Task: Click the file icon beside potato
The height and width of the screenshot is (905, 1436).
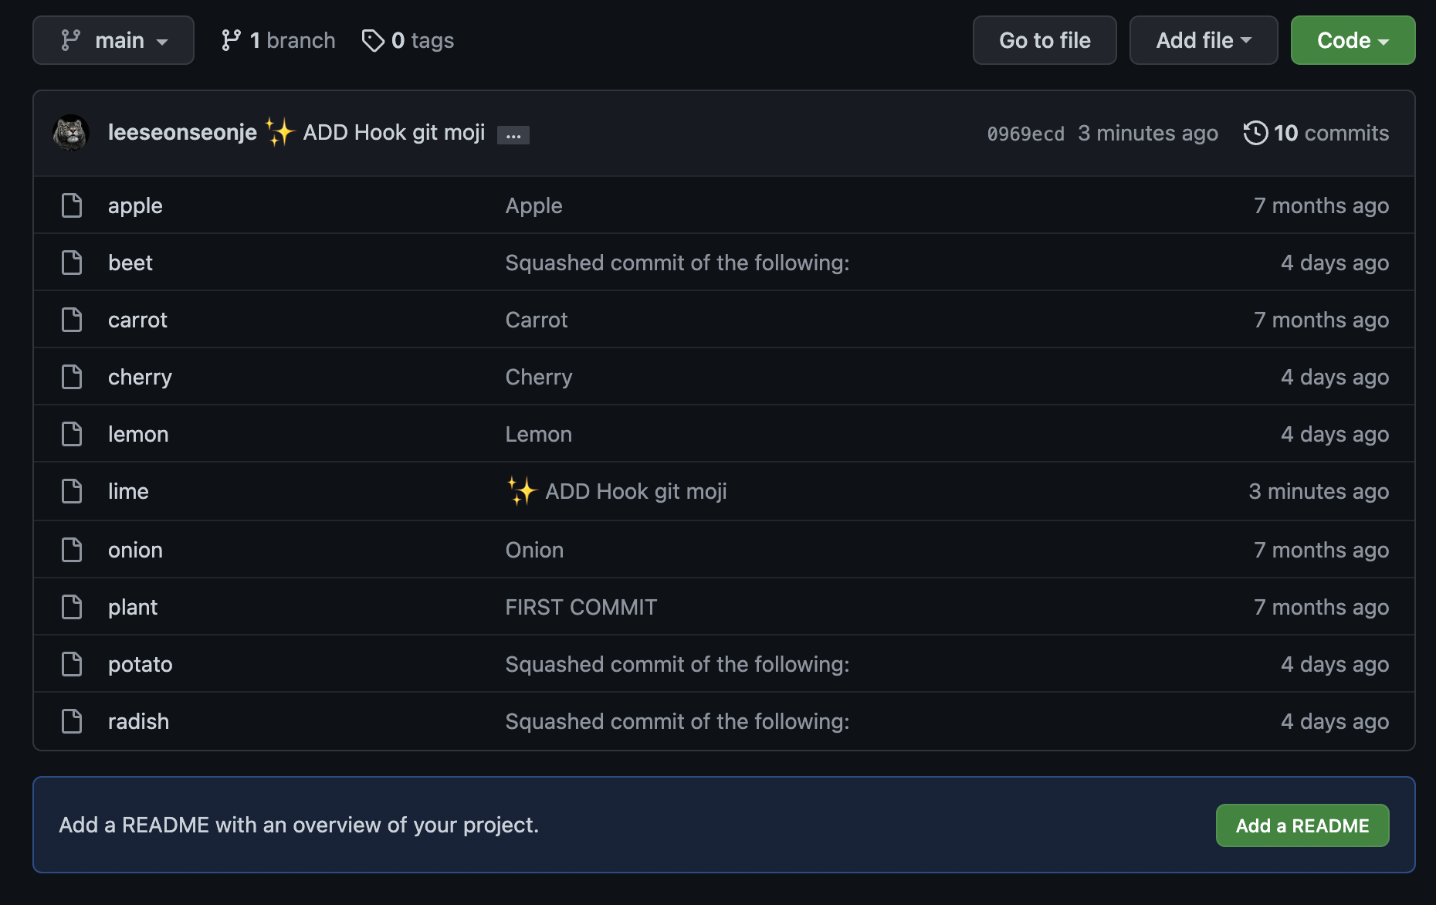Action: (72, 664)
